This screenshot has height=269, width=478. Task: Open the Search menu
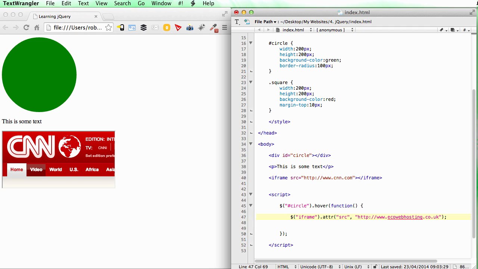pos(122,3)
